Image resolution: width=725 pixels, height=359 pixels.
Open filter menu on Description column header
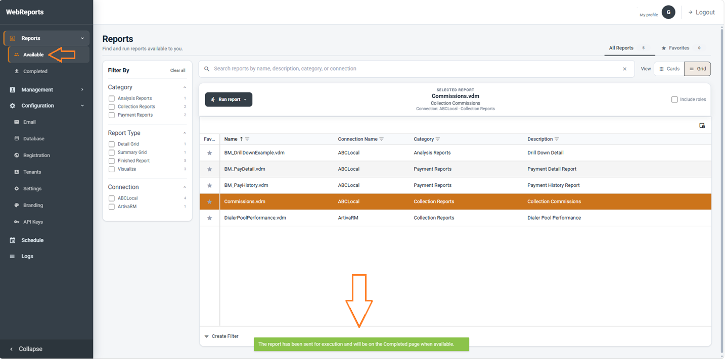point(557,139)
